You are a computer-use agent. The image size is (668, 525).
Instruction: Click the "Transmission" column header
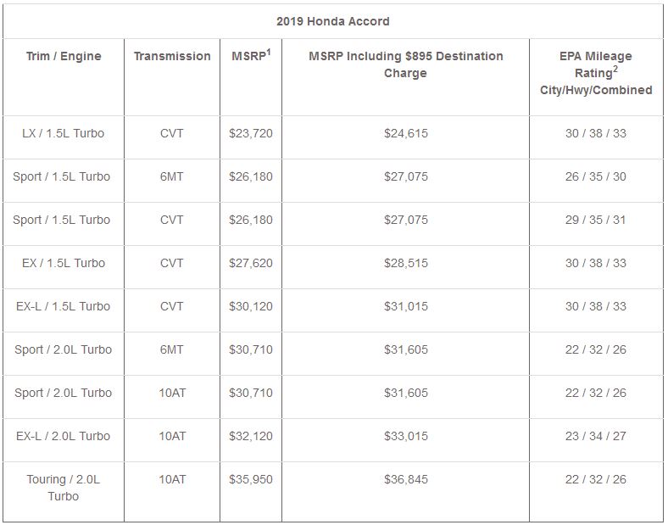[172, 56]
